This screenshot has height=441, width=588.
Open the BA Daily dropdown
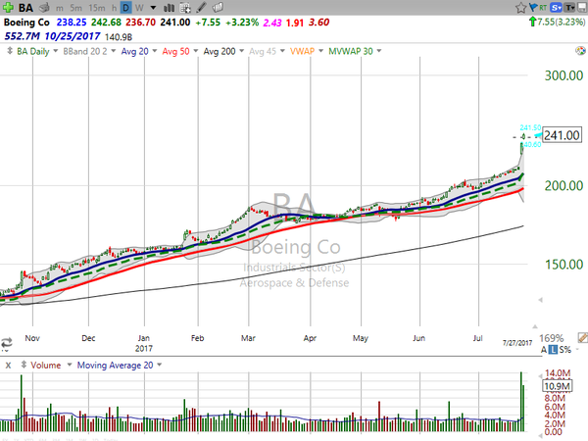pyautogui.click(x=56, y=51)
